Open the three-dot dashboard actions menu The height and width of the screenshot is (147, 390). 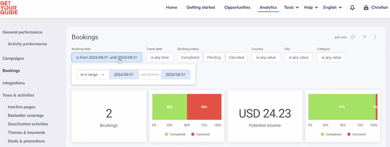375,37
